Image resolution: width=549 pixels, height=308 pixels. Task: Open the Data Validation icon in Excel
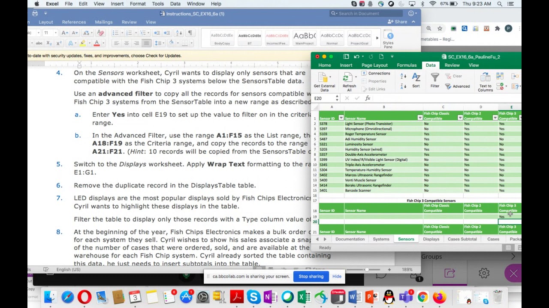pyautogui.click(x=500, y=86)
